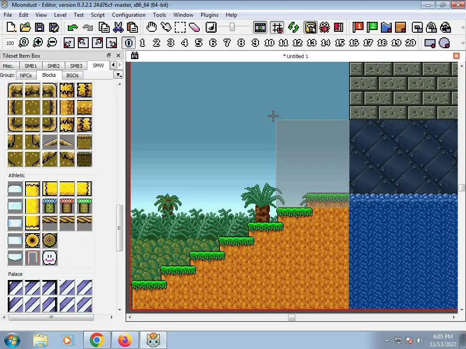Click the Redo arrow icon

88,28
